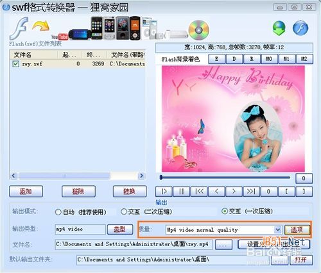Click the output file name path field

coord(134,244)
